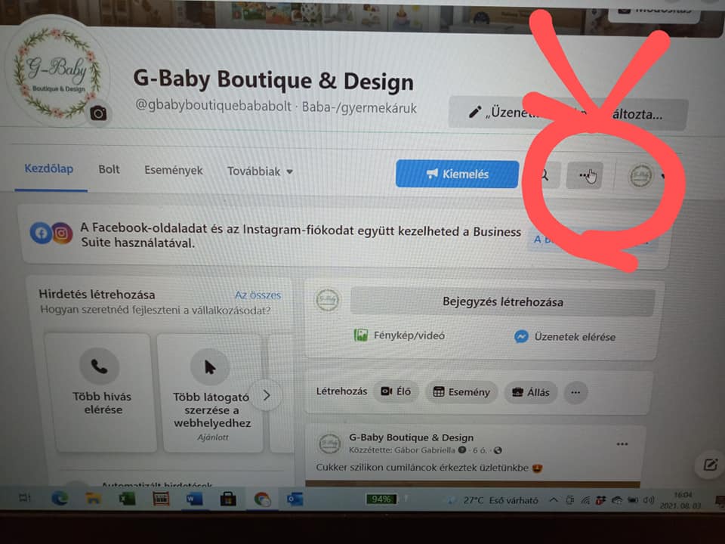Open Chrome from taskbar

click(x=262, y=499)
